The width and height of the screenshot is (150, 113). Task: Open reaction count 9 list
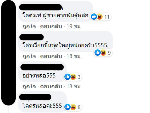(109, 53)
